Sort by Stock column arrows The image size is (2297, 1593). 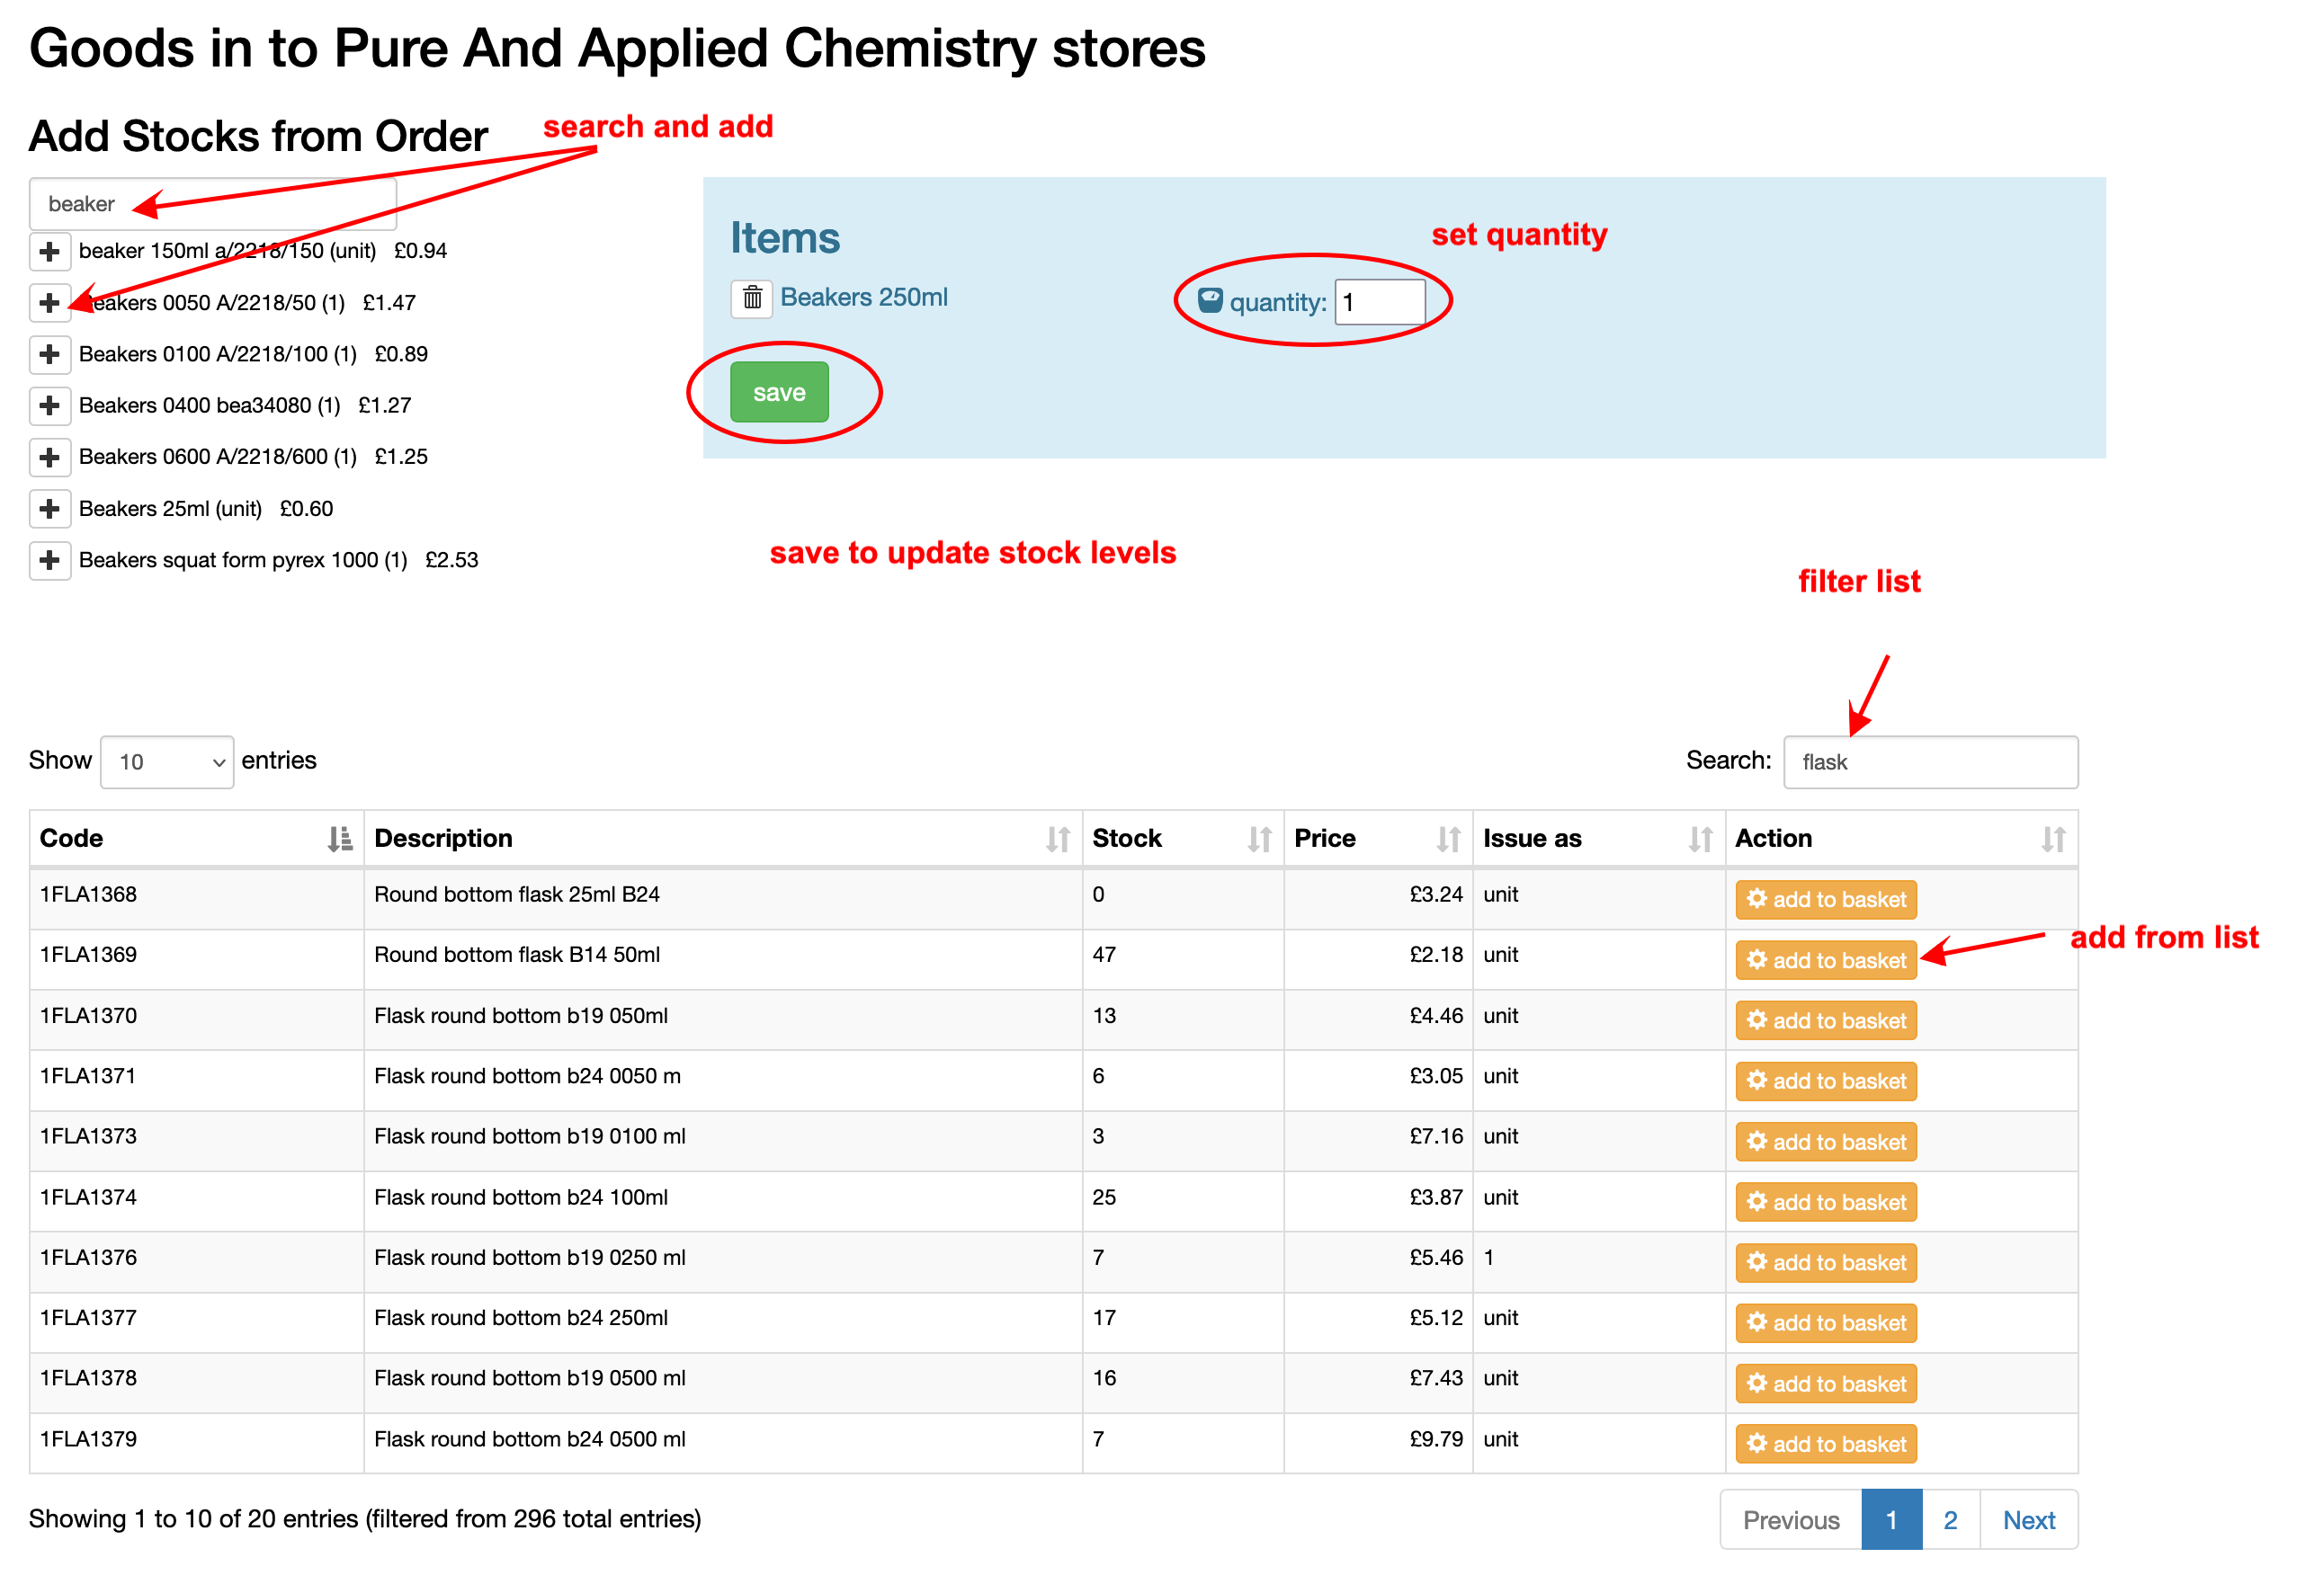[x=1259, y=840]
